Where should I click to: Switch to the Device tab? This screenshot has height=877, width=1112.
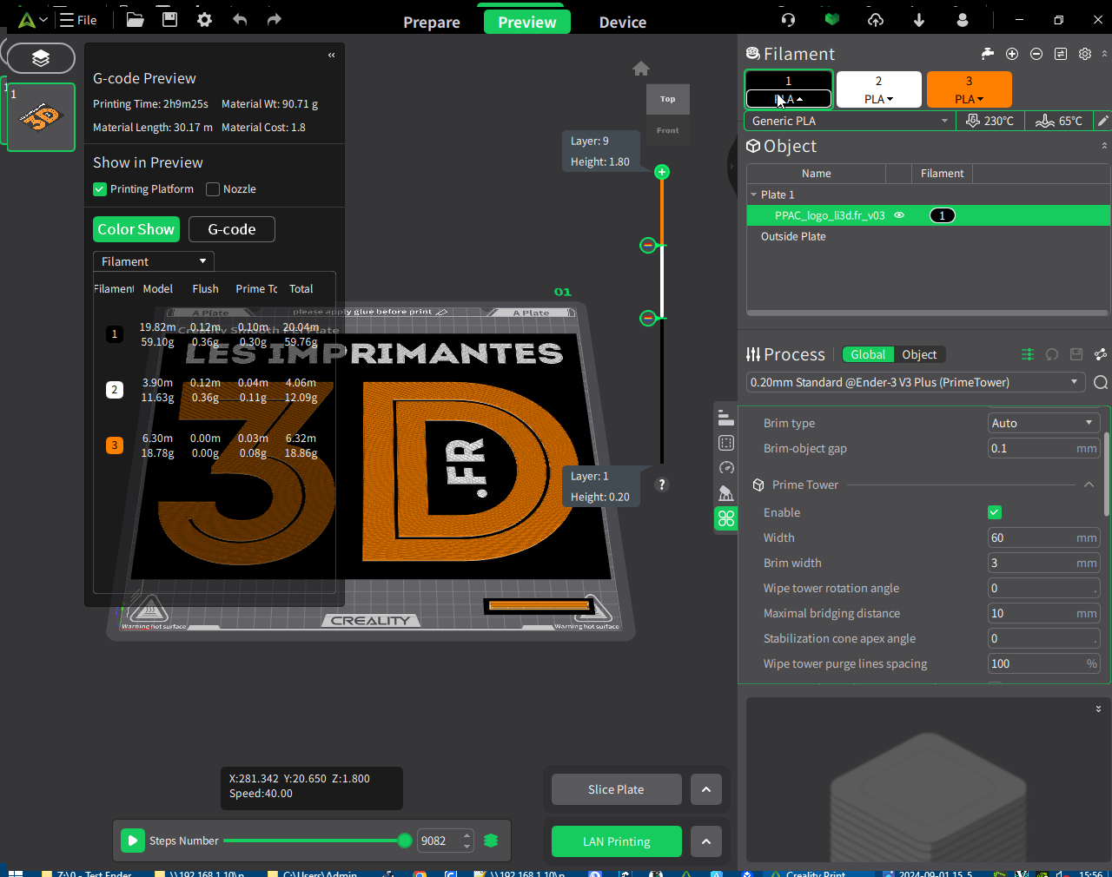coord(623,23)
